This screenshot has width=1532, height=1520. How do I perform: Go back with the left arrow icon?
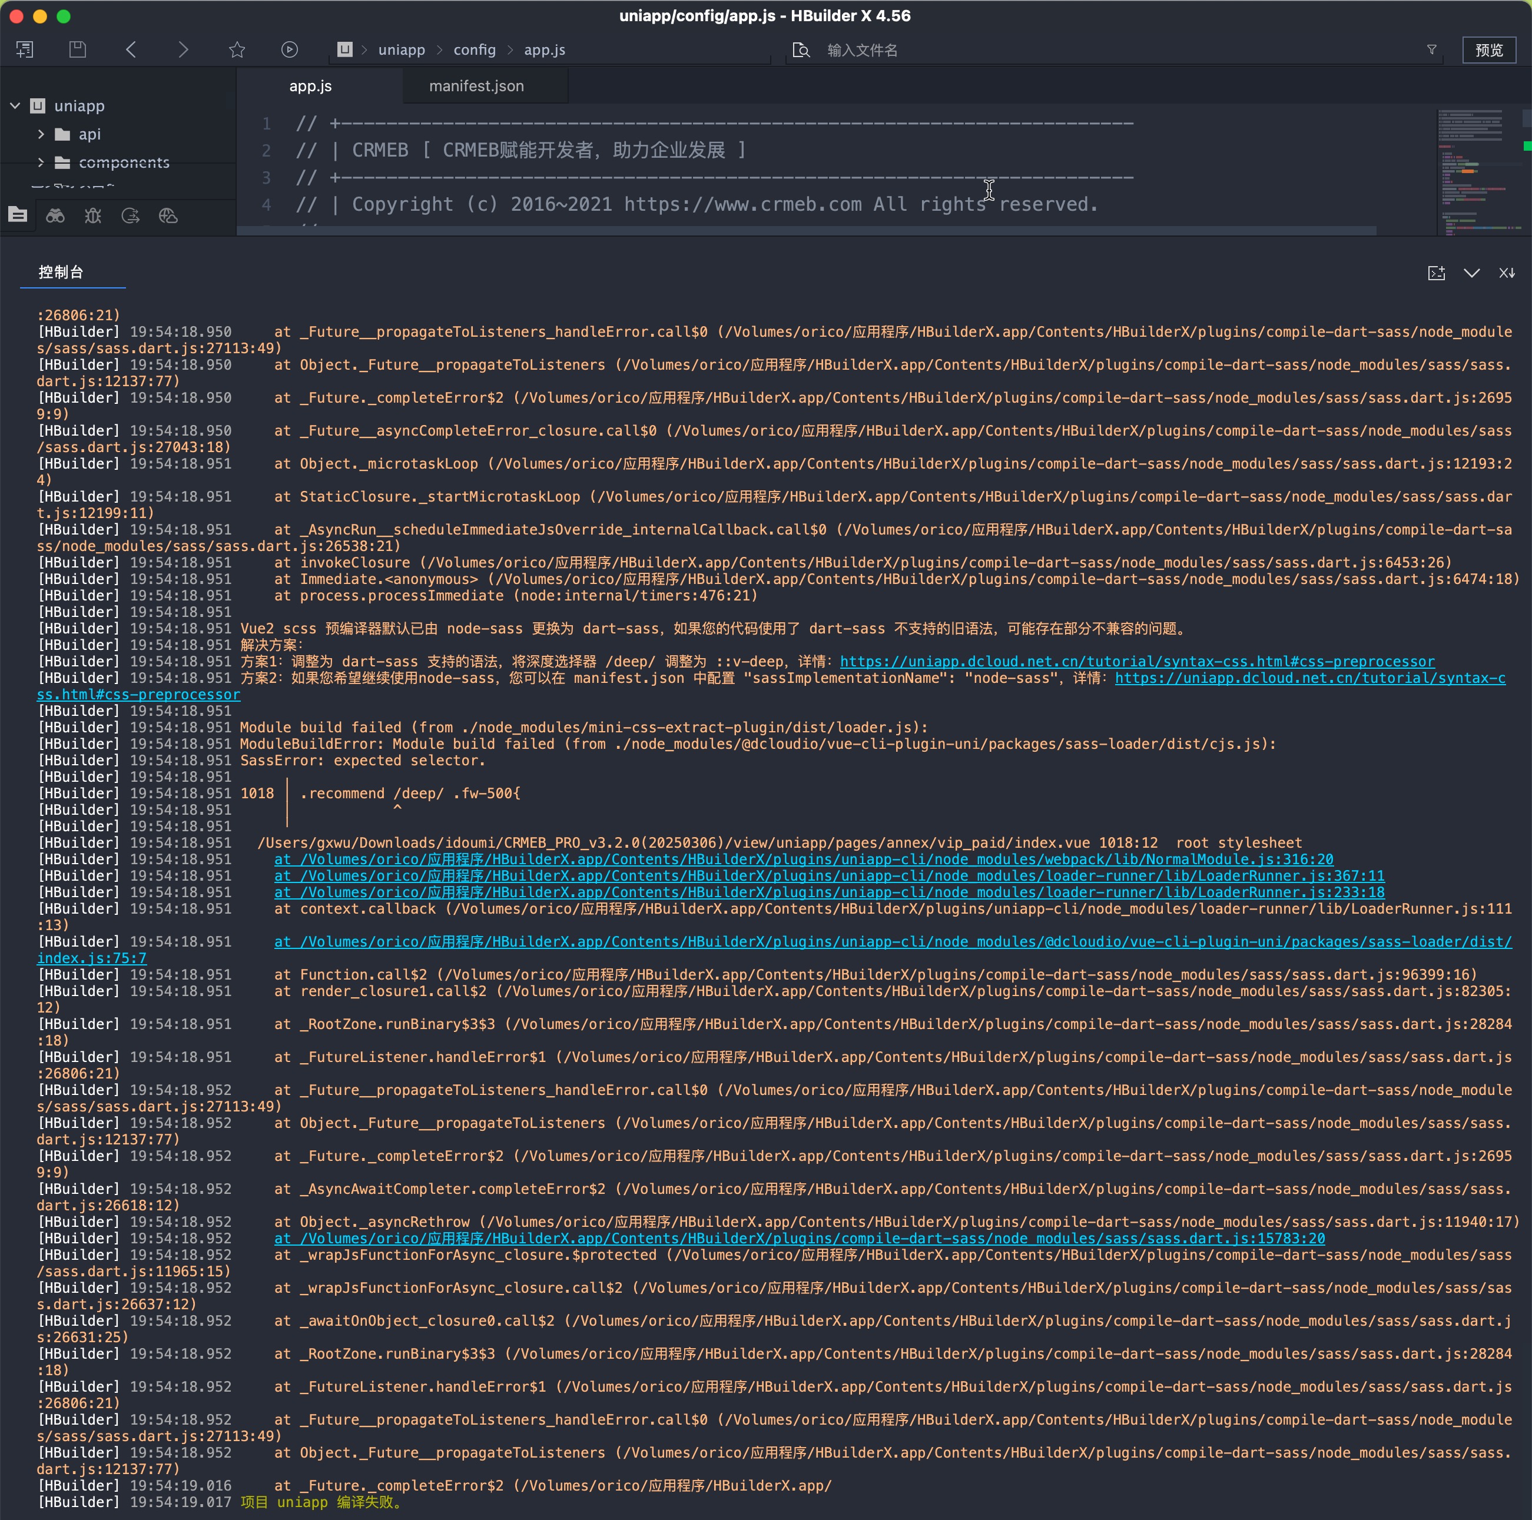[x=131, y=49]
